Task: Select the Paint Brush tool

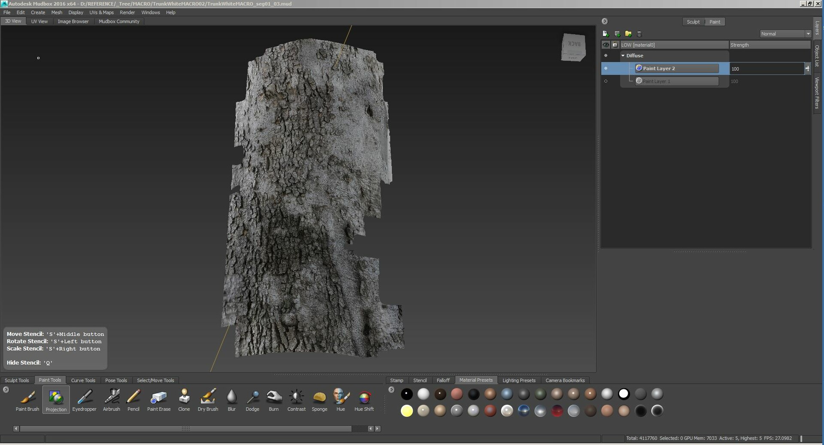Action: point(27,400)
